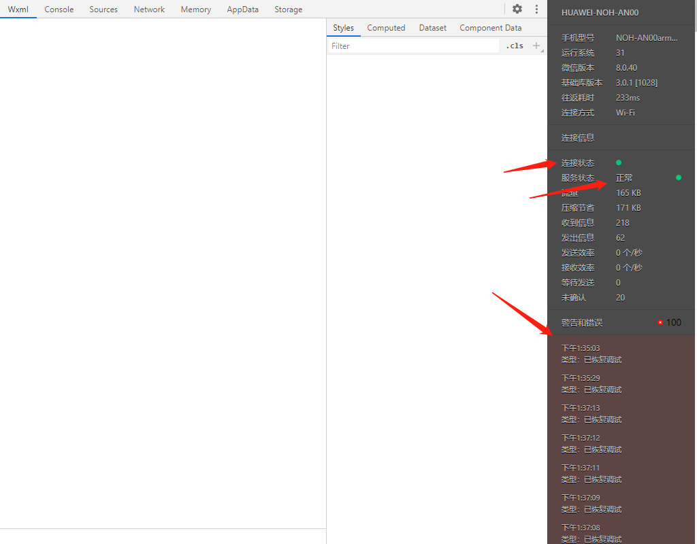Click the log entry at 下午1:37:08
Image resolution: width=697 pixels, height=544 pixels.
click(x=591, y=533)
